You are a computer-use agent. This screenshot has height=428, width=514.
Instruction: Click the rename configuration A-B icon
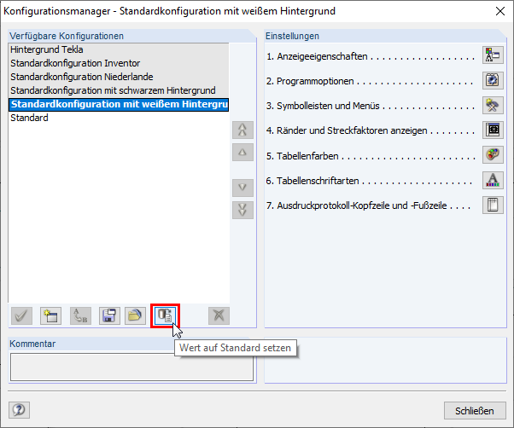coord(80,315)
